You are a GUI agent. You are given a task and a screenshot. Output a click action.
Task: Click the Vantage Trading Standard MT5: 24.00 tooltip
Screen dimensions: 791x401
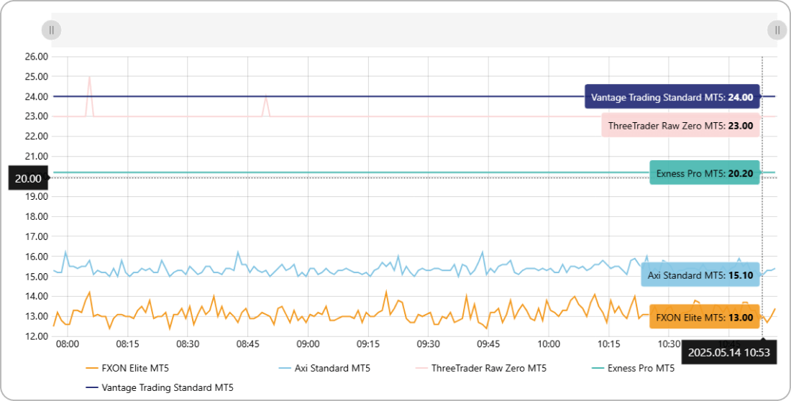672,96
